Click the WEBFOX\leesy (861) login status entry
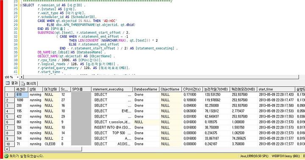Image resolution: width=305 pixels, height=160 pixels. coord(286,156)
